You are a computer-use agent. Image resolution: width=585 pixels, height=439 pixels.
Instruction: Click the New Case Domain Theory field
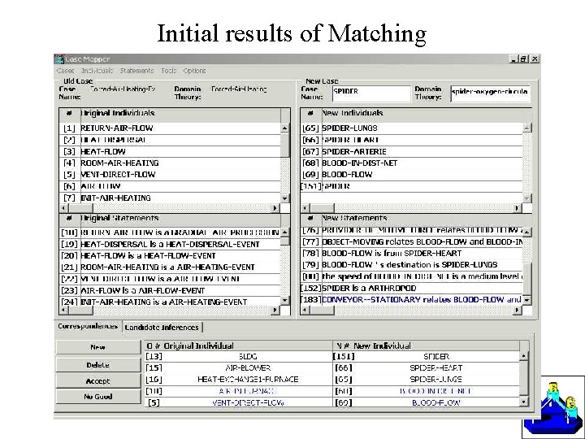(x=490, y=92)
